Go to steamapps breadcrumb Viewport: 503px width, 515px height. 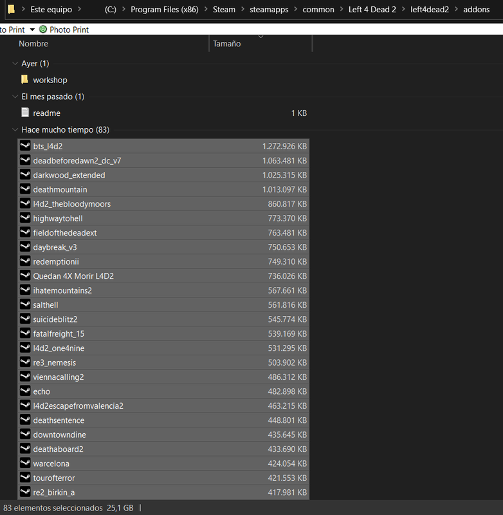(269, 10)
